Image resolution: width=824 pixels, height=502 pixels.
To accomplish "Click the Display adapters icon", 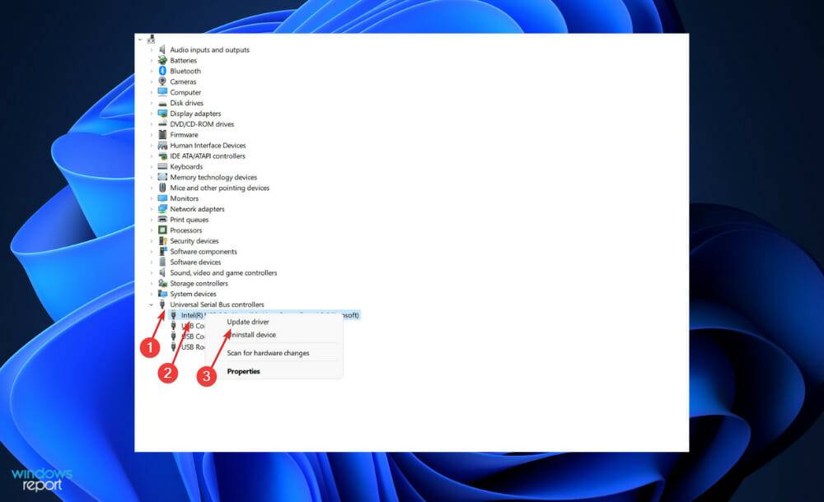I will click(x=162, y=114).
